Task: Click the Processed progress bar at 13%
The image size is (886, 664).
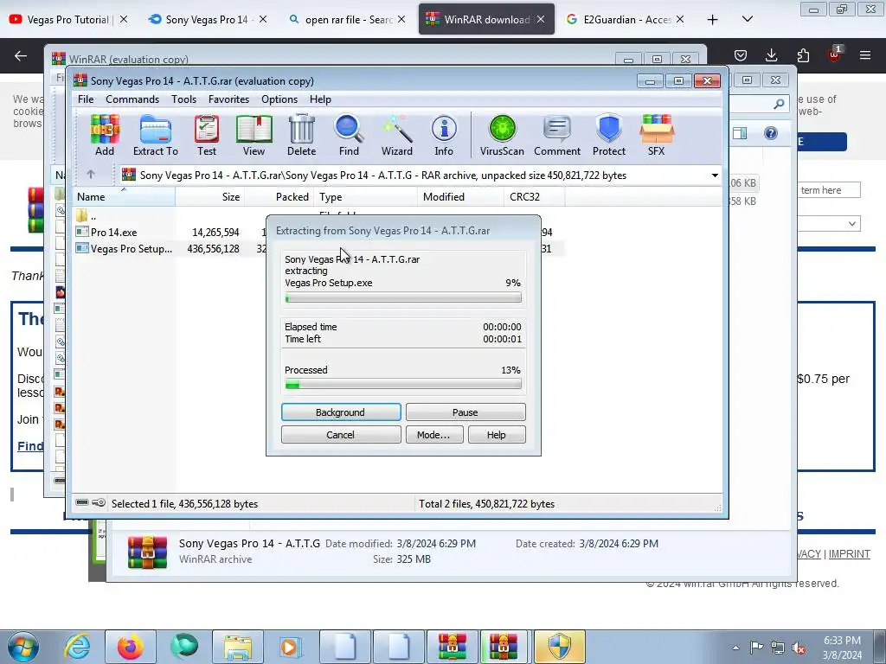Action: point(403,385)
